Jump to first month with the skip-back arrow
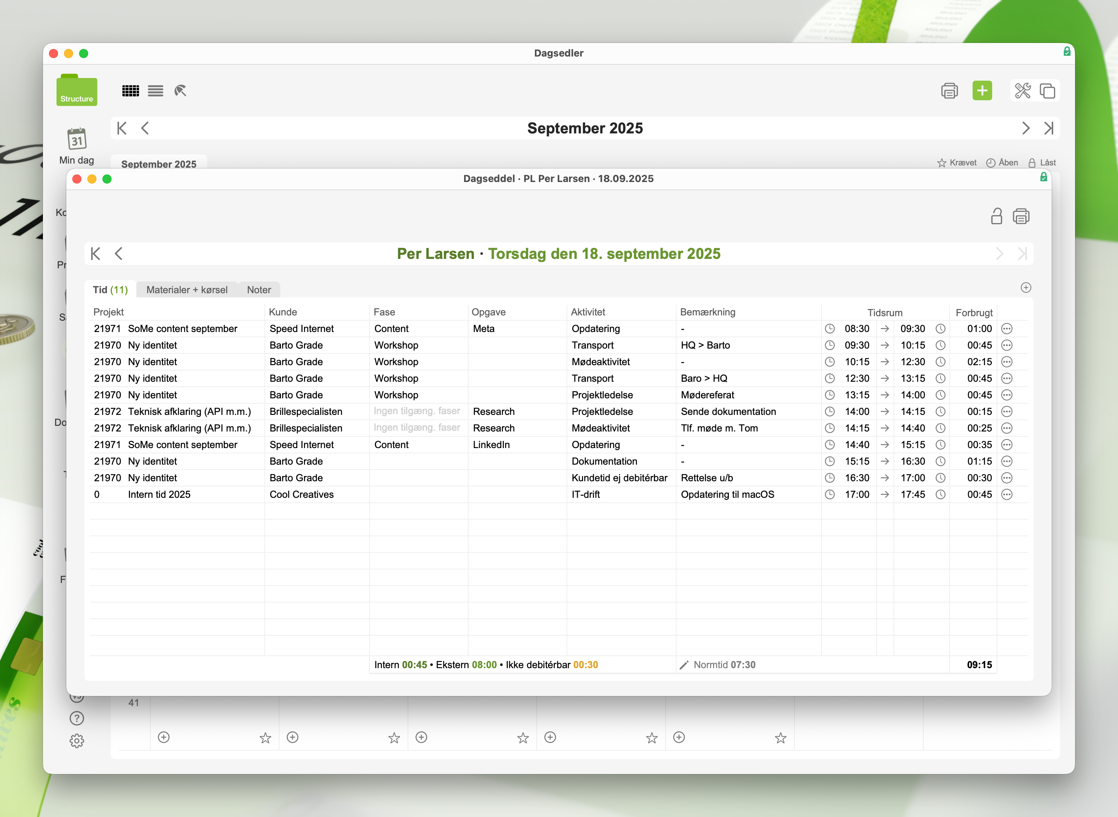This screenshot has height=817, width=1118. tap(122, 129)
